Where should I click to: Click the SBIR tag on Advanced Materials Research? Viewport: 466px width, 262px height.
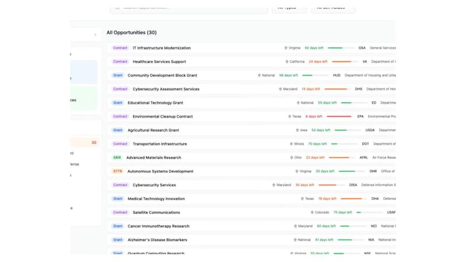(x=117, y=157)
